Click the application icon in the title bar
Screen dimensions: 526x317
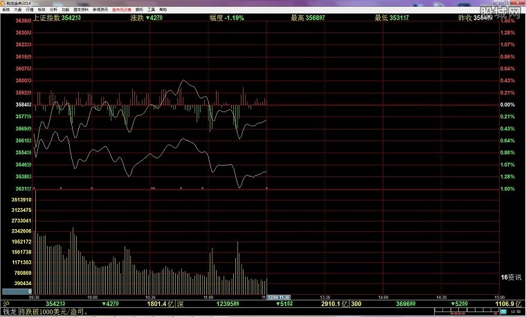tap(3, 3)
